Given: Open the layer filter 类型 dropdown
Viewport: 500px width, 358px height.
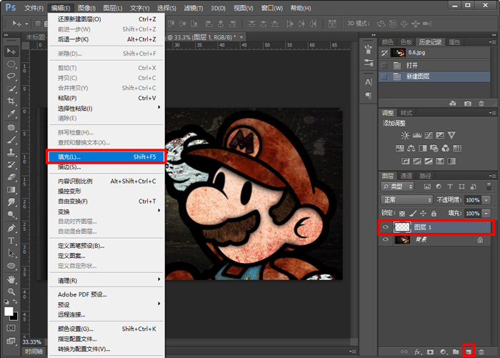Looking at the screenshot, I should (397, 187).
